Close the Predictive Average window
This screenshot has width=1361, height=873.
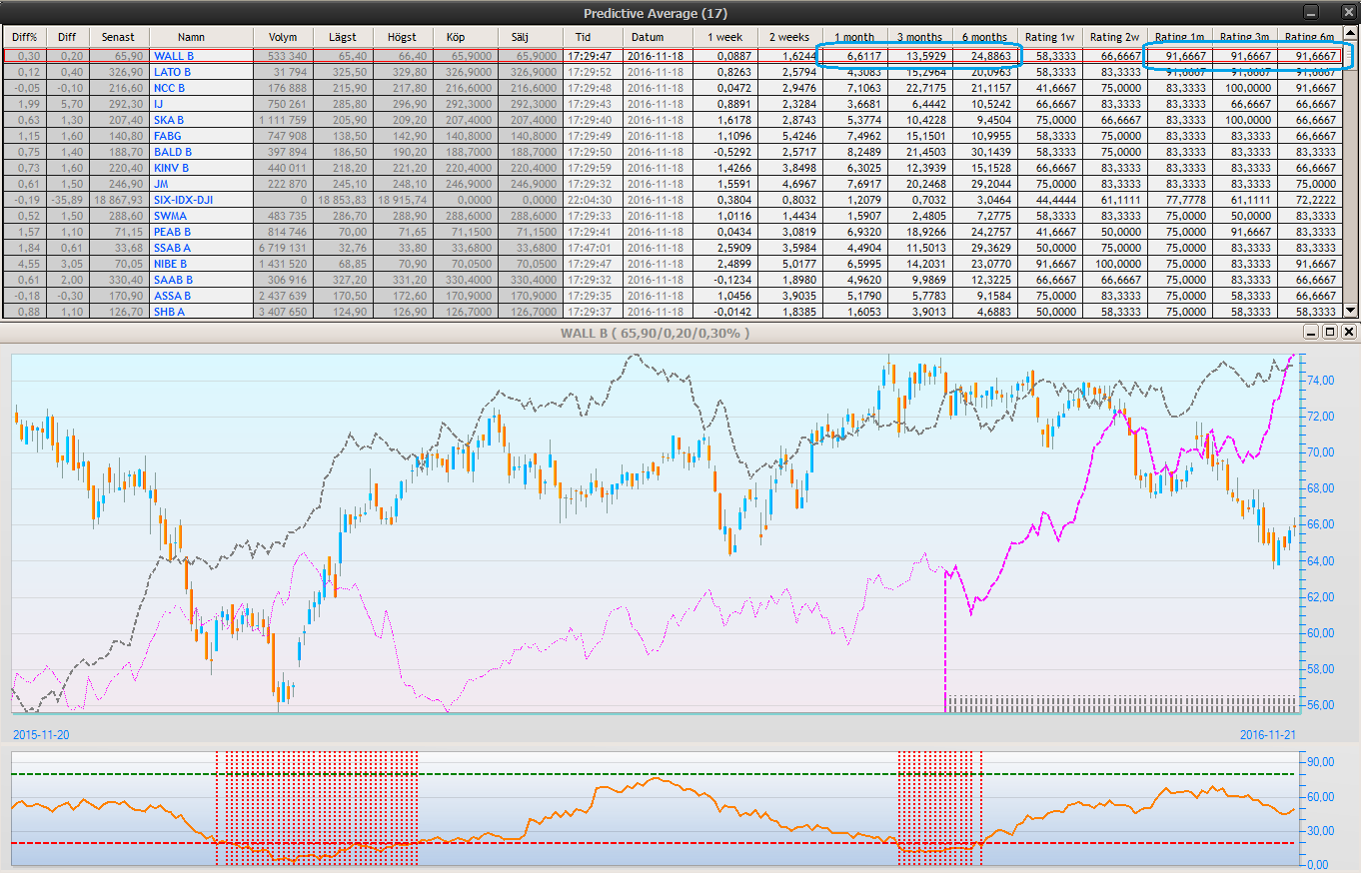pos(1349,12)
